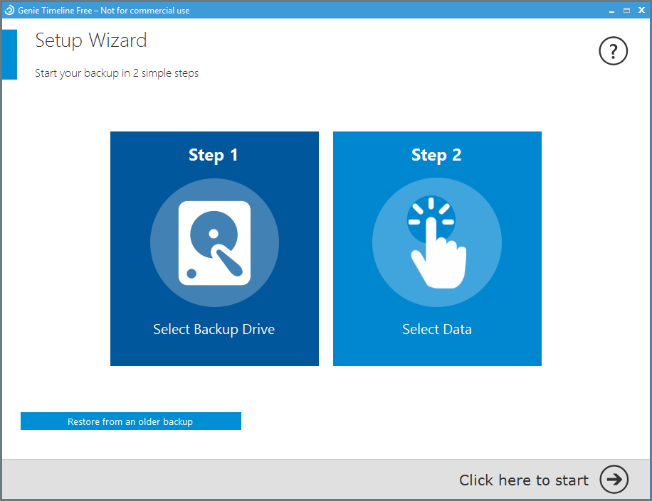Click the 'Step 1' heading
This screenshot has height=501, width=652.
(x=213, y=155)
